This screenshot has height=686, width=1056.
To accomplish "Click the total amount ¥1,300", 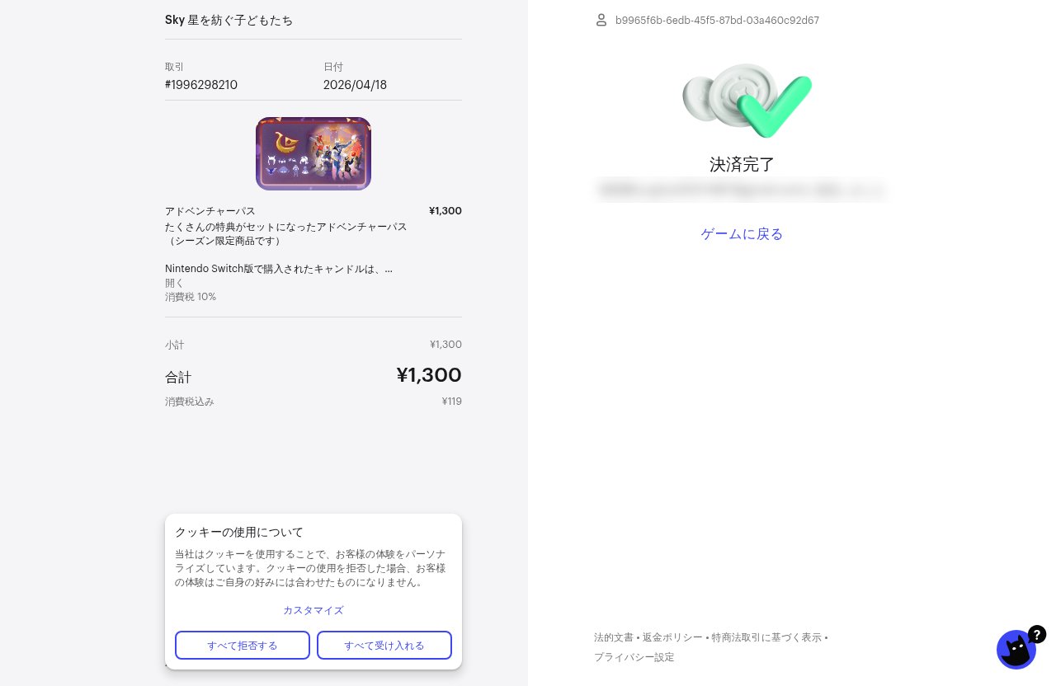I will pos(428,375).
